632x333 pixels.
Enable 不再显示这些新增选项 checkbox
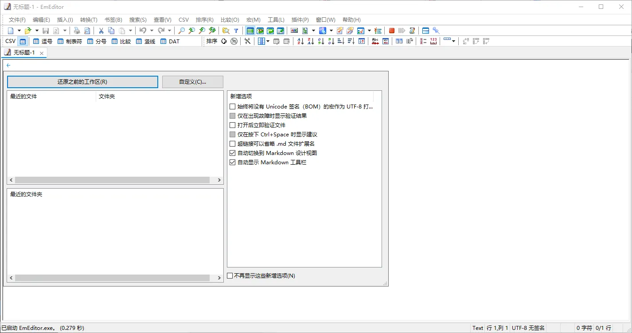[x=230, y=275]
